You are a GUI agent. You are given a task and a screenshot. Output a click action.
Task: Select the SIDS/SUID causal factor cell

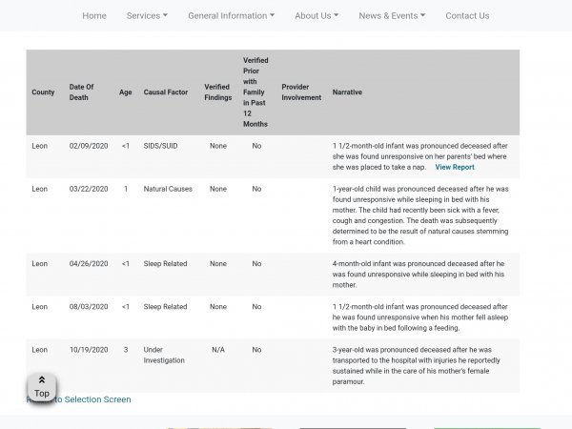160,146
